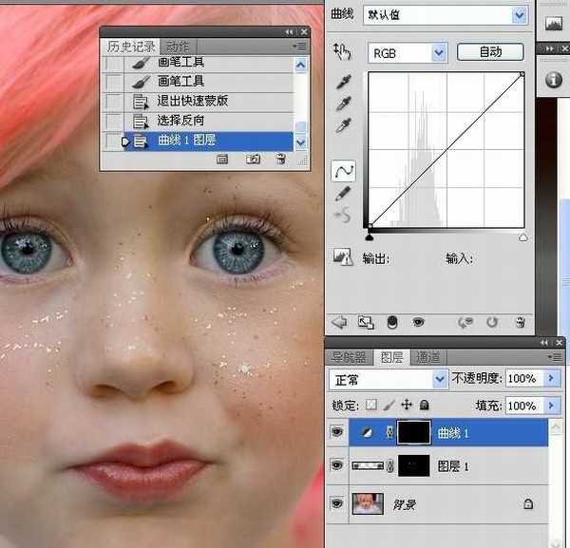The width and height of the screenshot is (570, 548).
Task: Click the 自动 button in Curves
Action: pos(490,52)
